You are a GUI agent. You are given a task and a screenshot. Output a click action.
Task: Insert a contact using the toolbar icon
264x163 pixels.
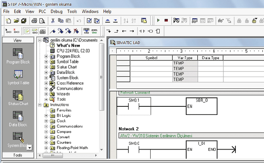point(142,31)
